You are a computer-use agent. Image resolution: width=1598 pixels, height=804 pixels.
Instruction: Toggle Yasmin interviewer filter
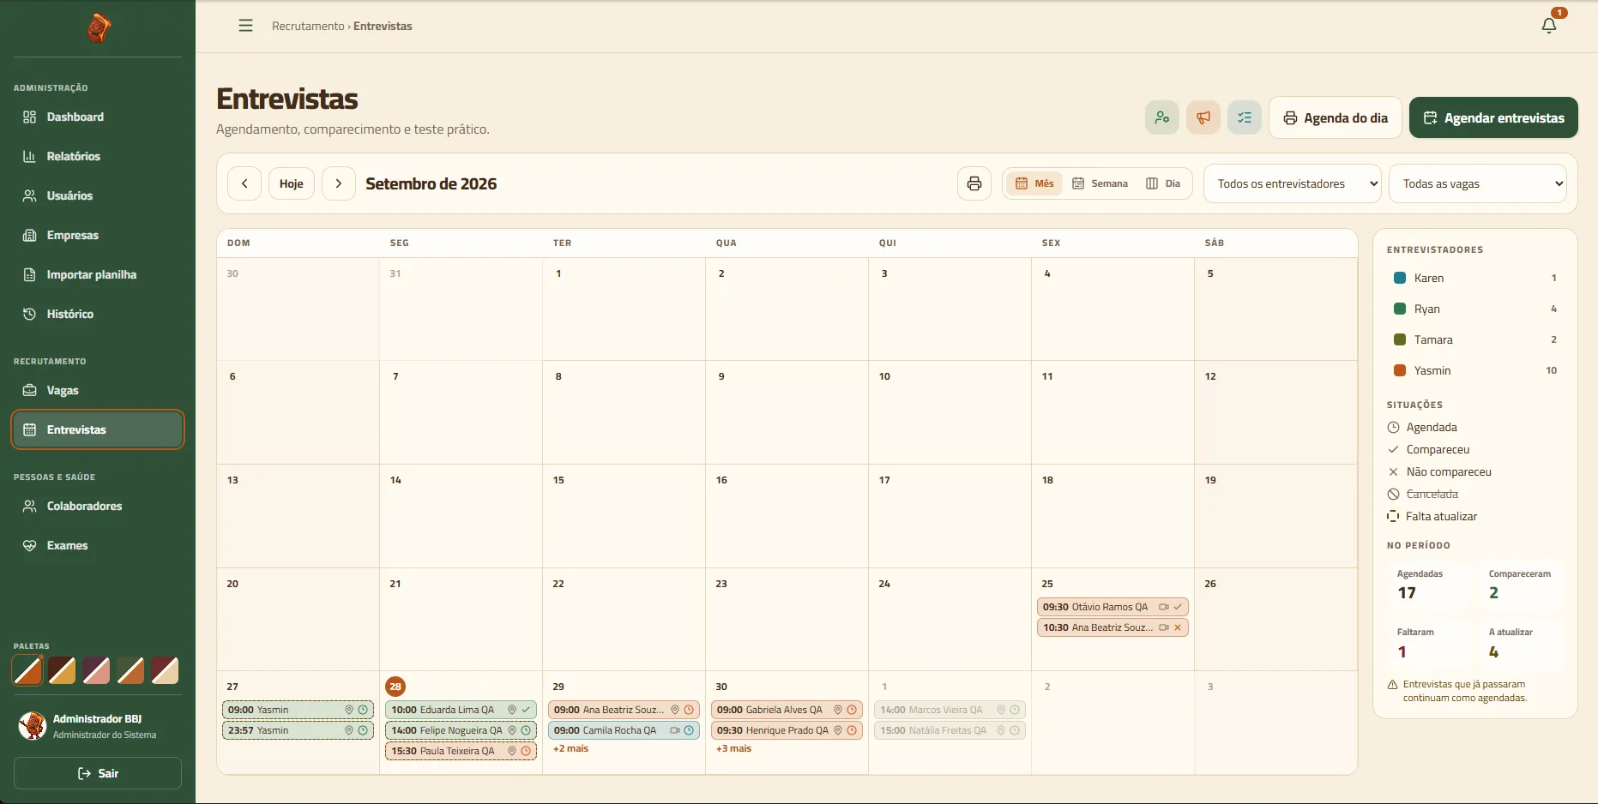pyautogui.click(x=1475, y=370)
